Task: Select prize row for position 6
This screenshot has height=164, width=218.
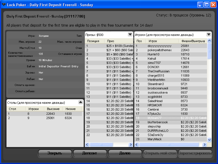Action: tap(109, 67)
